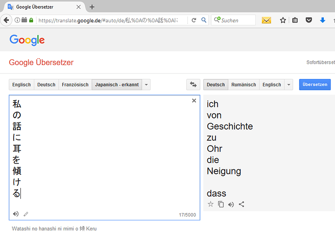Select Rumänisch as target language
The height and width of the screenshot is (233, 335).
pos(244,84)
